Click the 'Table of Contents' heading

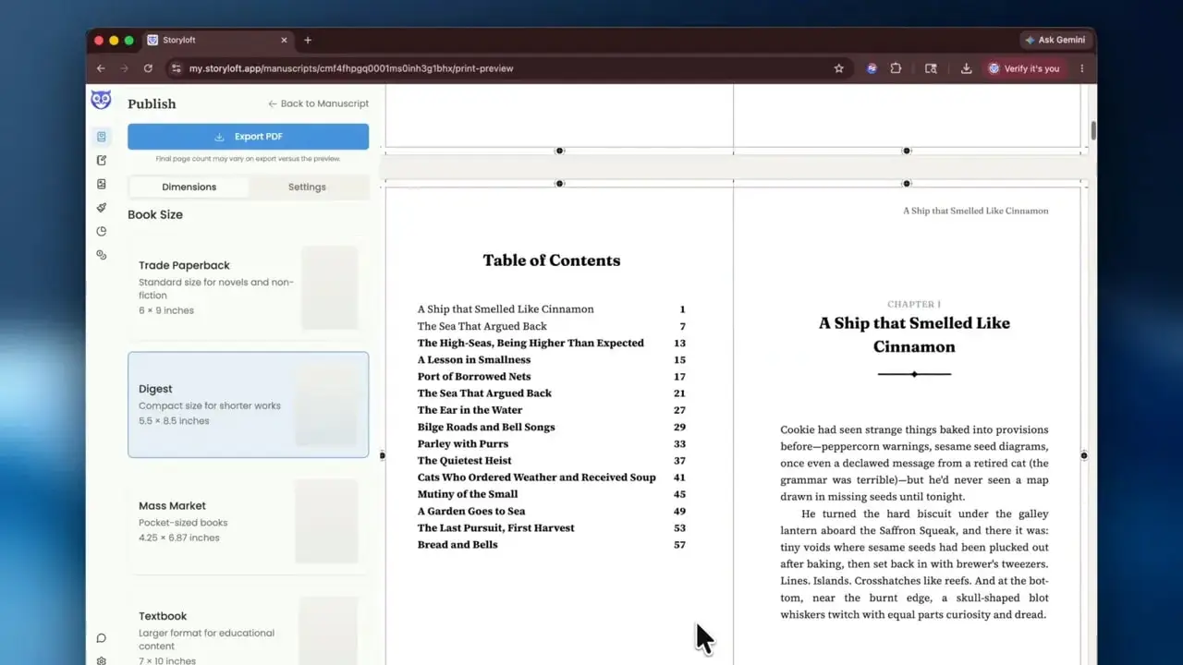[x=552, y=260]
